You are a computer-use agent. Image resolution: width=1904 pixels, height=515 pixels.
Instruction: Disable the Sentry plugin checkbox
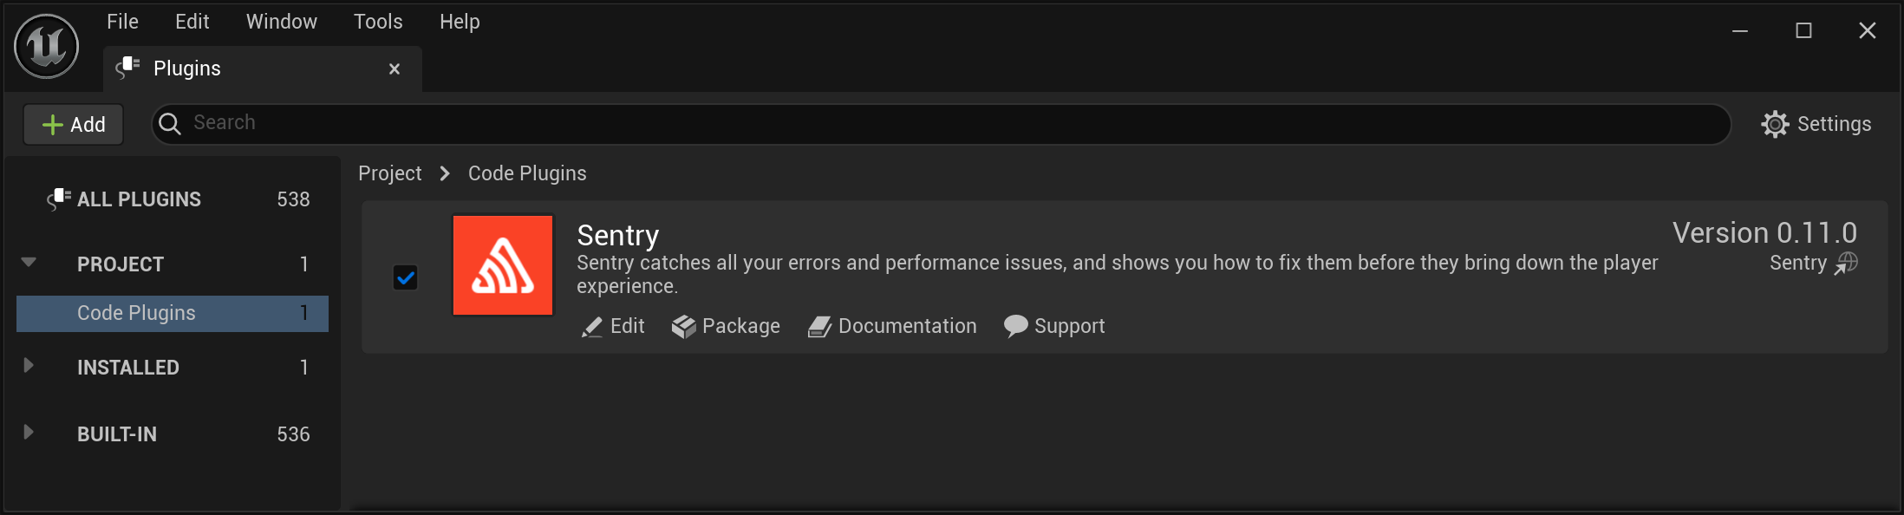(x=405, y=277)
